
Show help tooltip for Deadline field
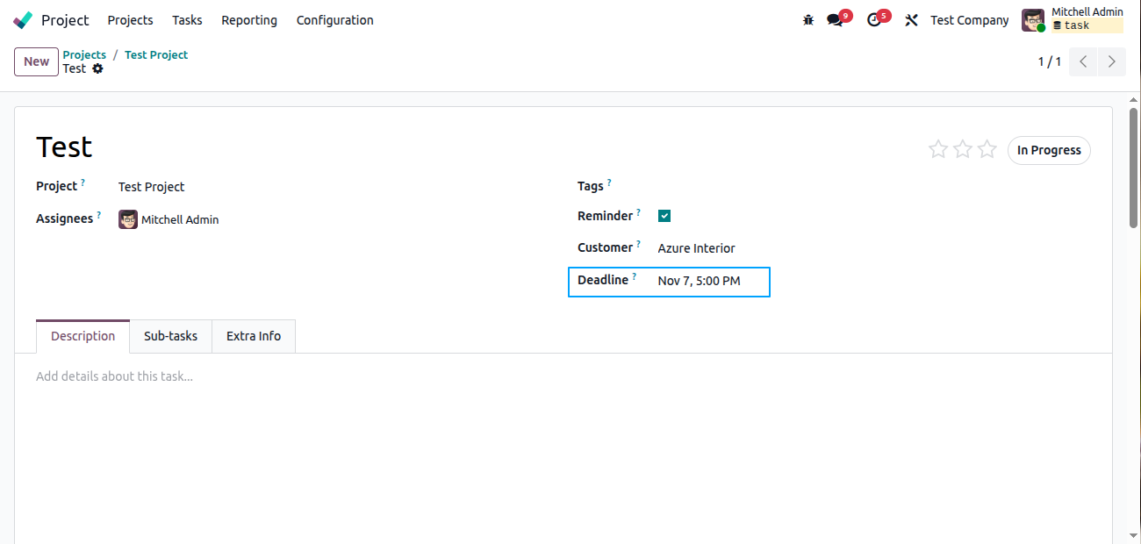click(635, 276)
